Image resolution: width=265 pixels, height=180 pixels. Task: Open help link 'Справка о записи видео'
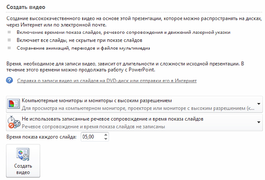point(107,80)
